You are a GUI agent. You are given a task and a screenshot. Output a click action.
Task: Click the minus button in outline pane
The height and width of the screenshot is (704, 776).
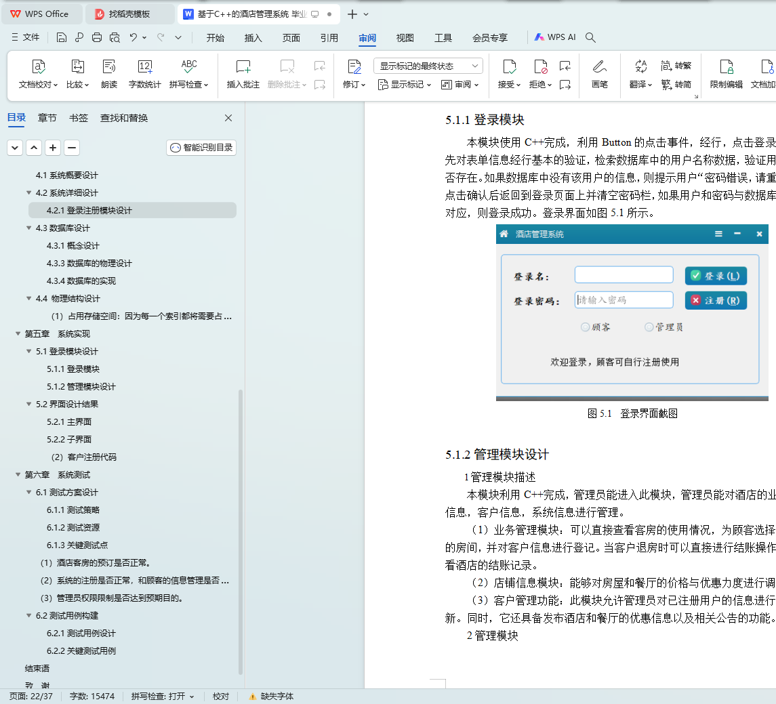click(x=72, y=148)
